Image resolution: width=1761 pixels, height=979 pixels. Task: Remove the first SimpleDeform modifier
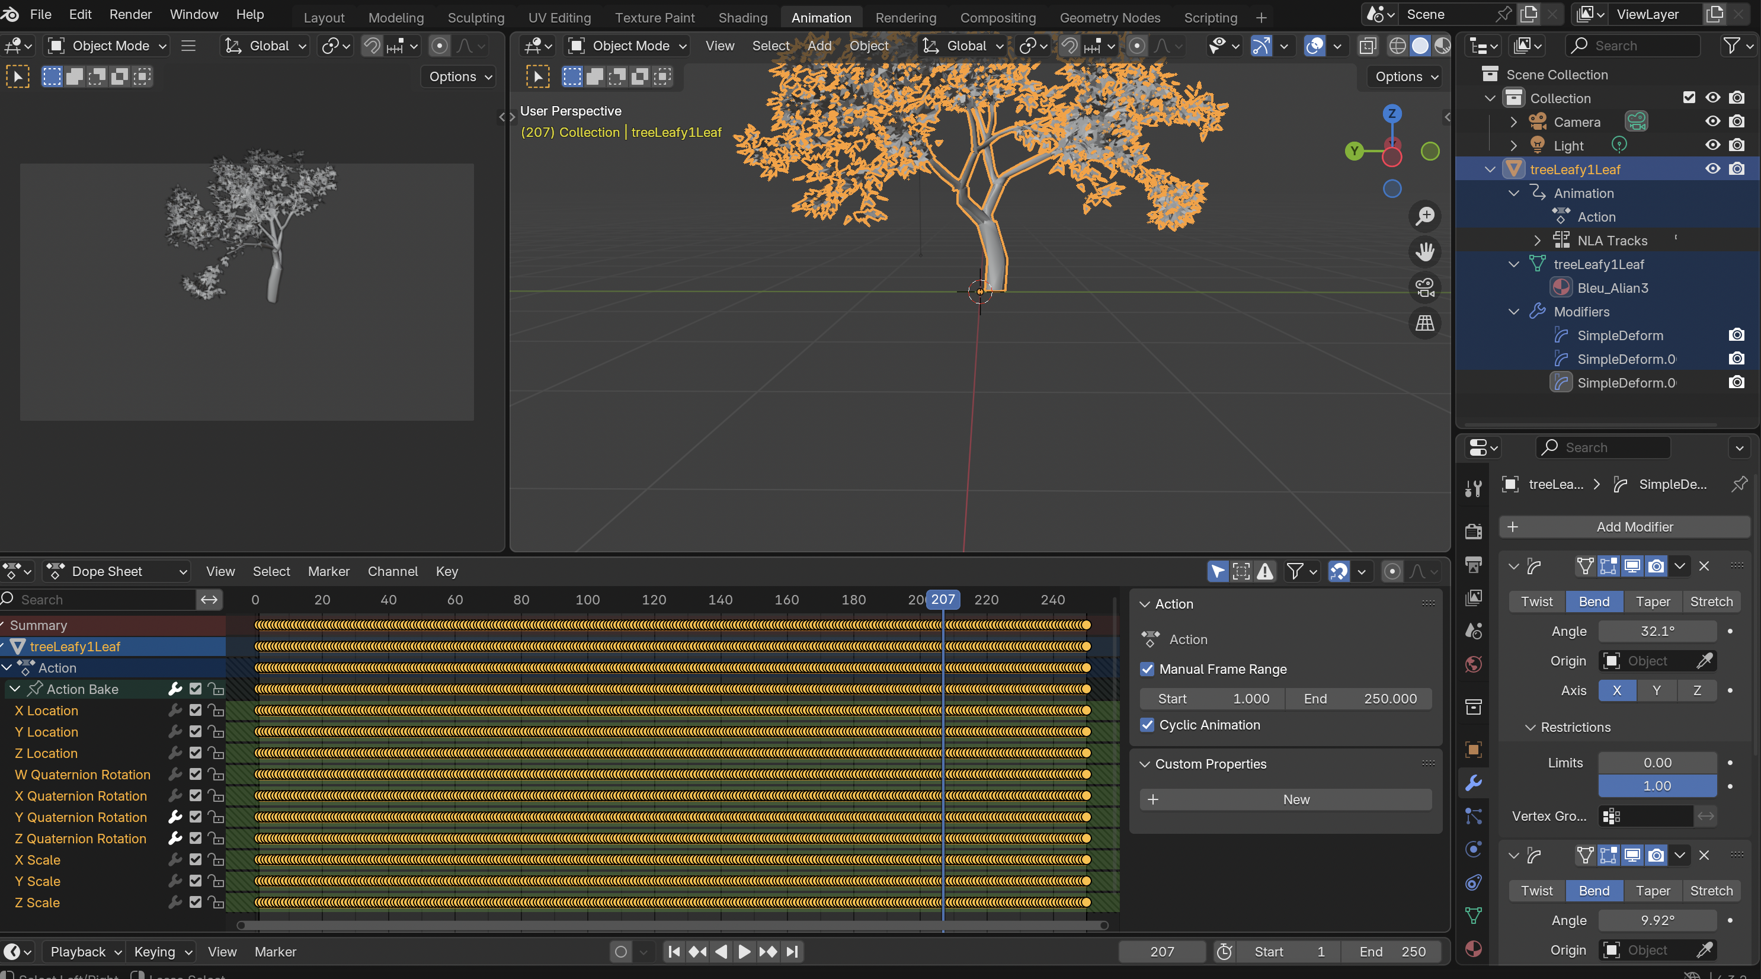click(1704, 566)
